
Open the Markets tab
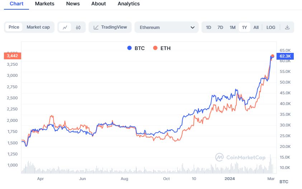pos(45,4)
